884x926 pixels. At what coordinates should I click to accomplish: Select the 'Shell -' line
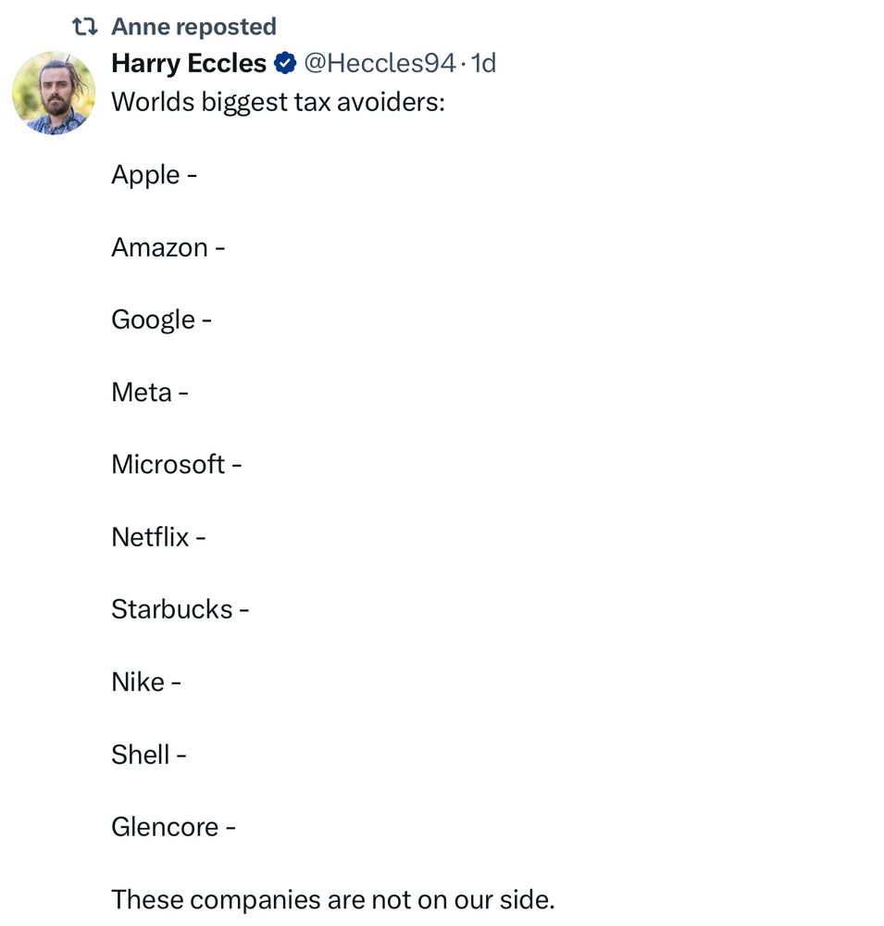click(148, 755)
